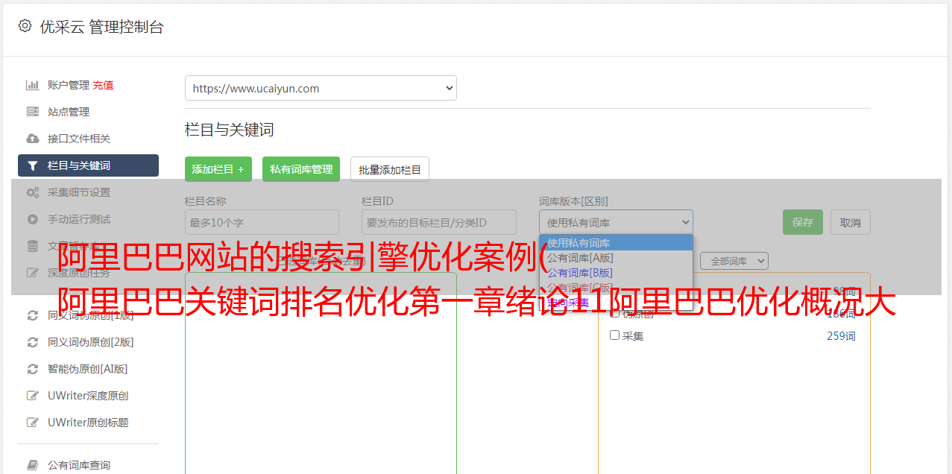The image size is (952, 474).
Task: Open 账户管理 via its bar-chart icon
Action: pos(32,85)
